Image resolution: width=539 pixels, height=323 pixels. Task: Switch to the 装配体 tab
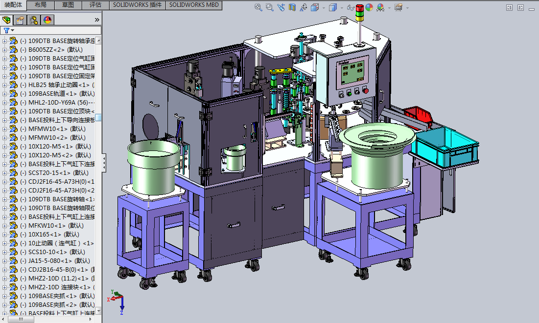coord(13,5)
